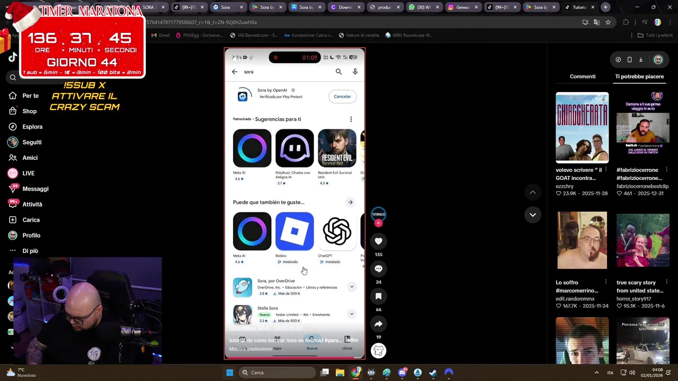678x381 pixels.
Task: Open Steam from the taskbar
Action: tap(433, 373)
